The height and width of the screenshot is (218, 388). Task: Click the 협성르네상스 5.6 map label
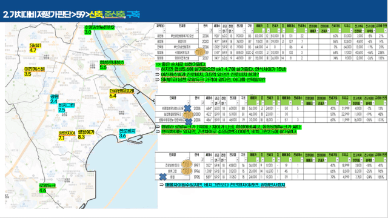[x=112, y=65]
